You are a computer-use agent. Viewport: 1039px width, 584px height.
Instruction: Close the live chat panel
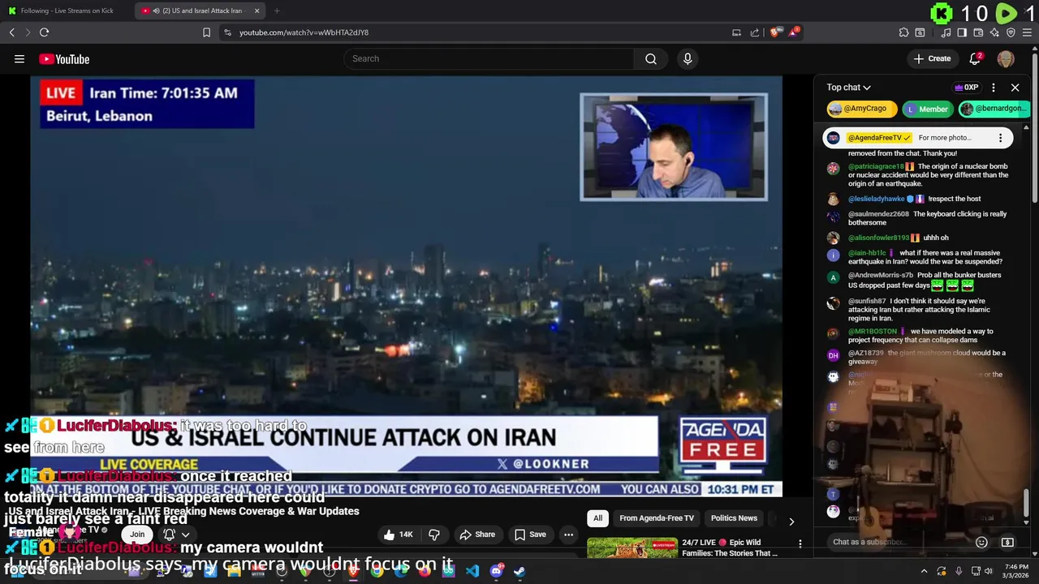pyautogui.click(x=1015, y=88)
